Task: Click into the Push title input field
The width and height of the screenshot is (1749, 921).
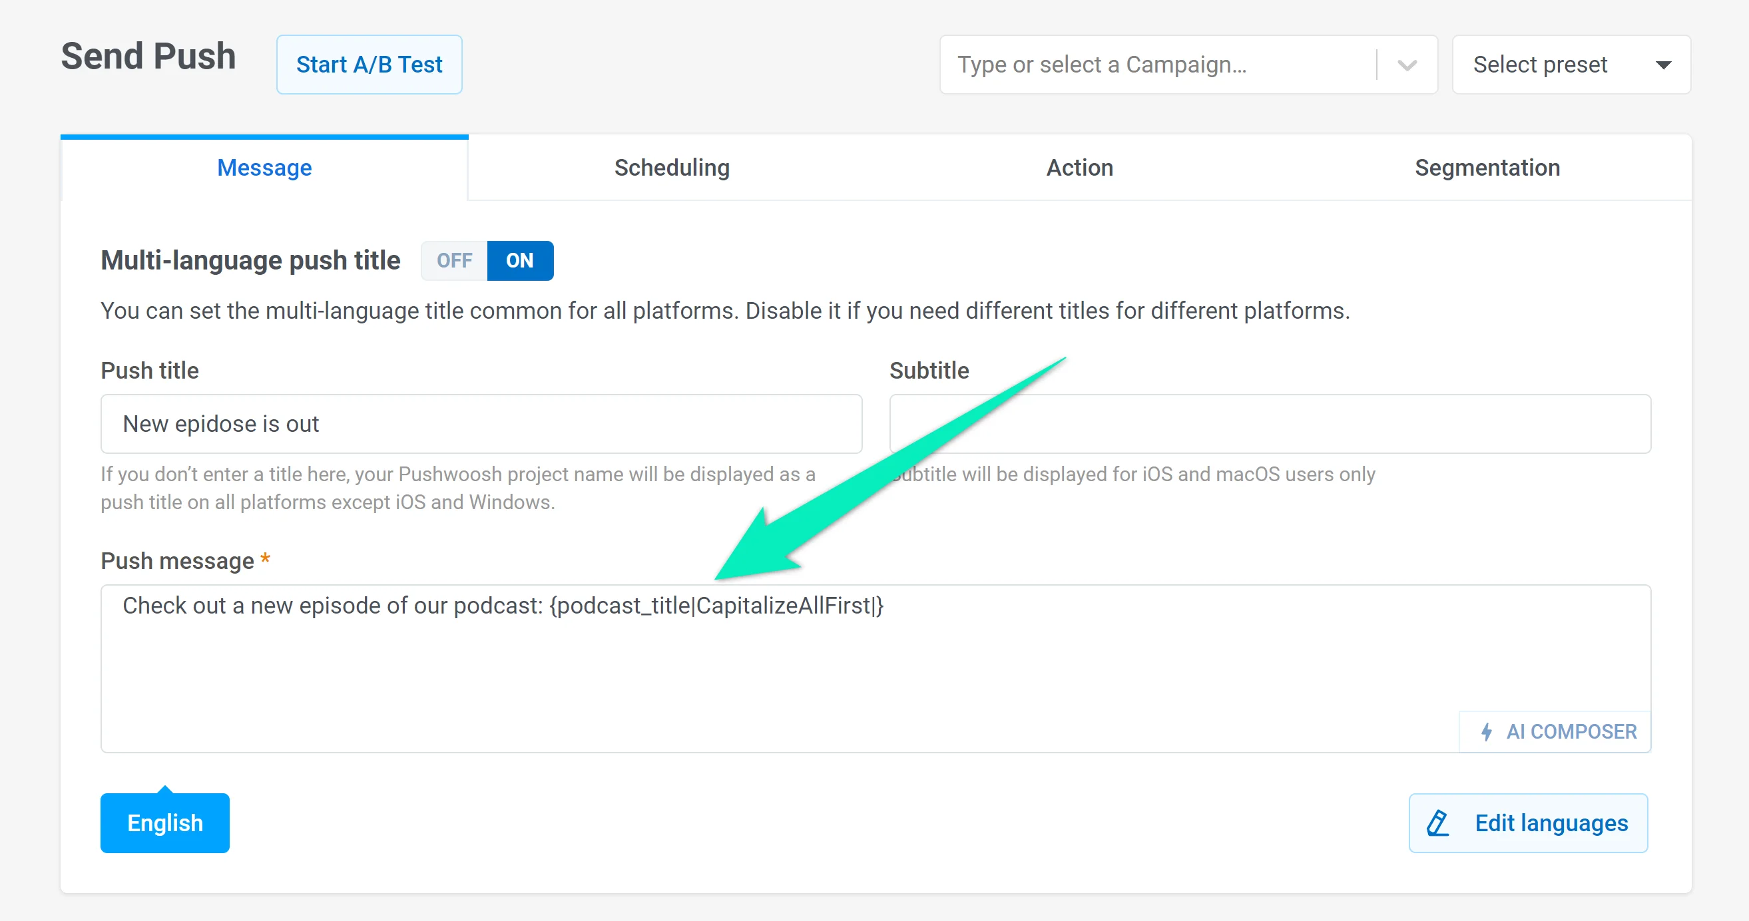Action: coord(481,424)
